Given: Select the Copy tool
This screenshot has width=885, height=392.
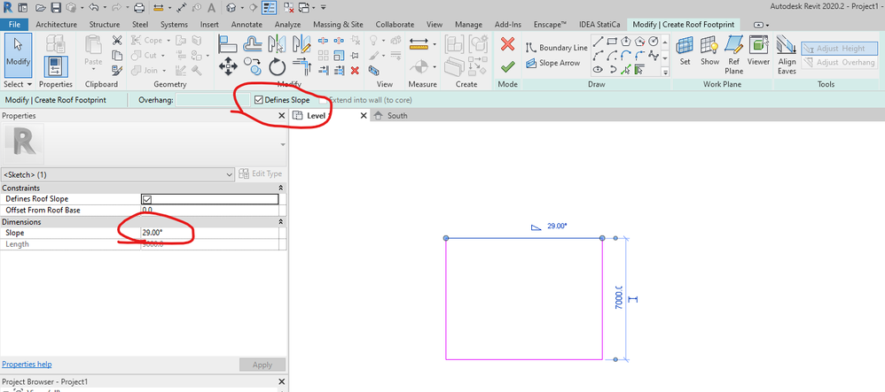Looking at the screenshot, I should coord(254,65).
